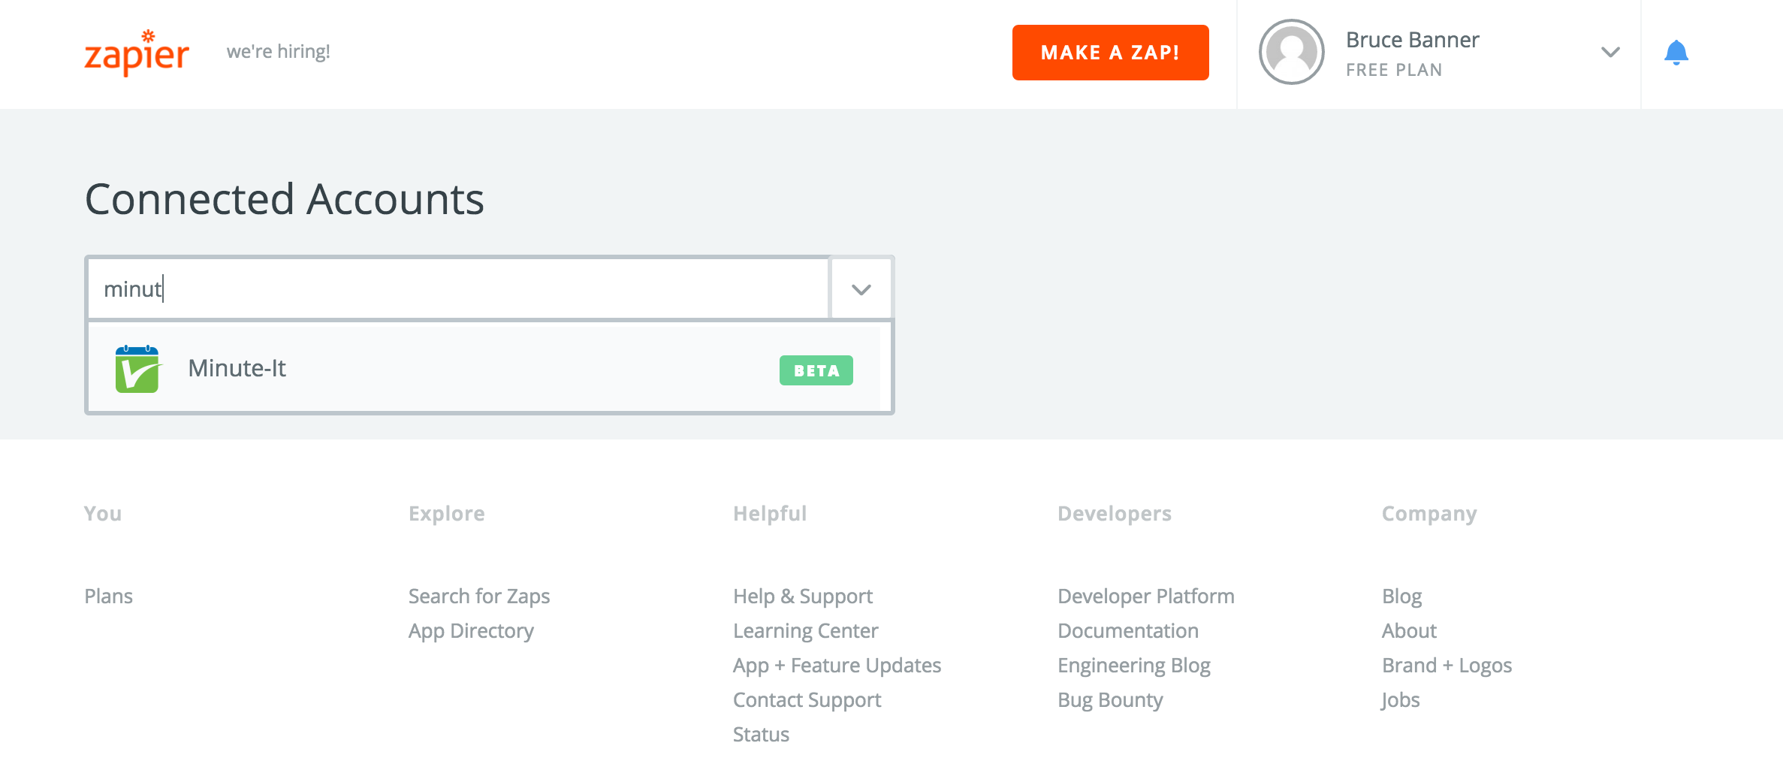This screenshot has width=1783, height=758.
Task: Open Developer Platform link
Action: click(1145, 596)
